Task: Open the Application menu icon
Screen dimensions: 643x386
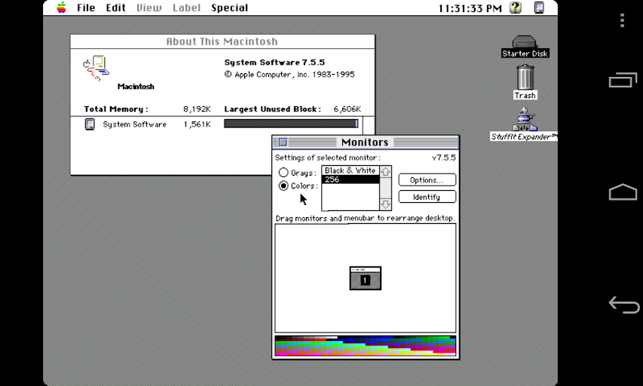Action: pyautogui.click(x=539, y=8)
